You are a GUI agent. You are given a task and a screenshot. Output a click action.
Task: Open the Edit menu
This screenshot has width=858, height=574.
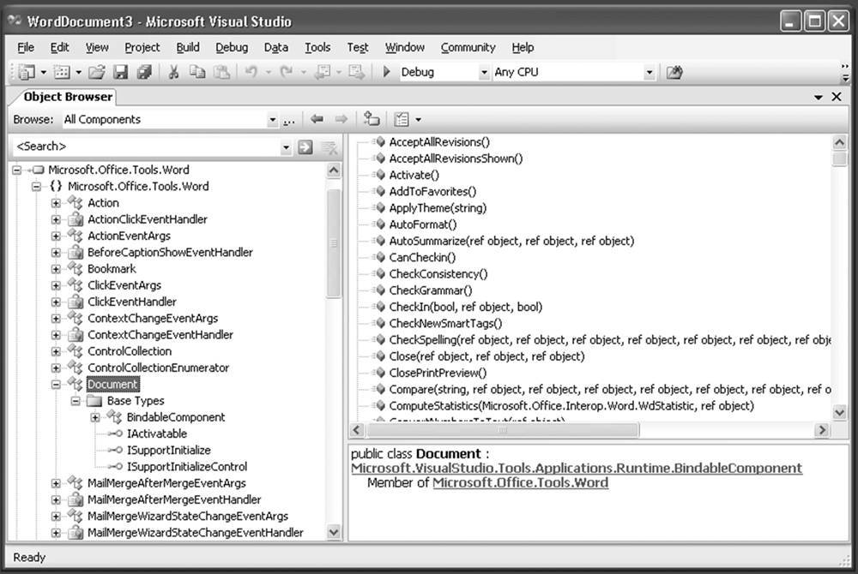[x=60, y=47]
